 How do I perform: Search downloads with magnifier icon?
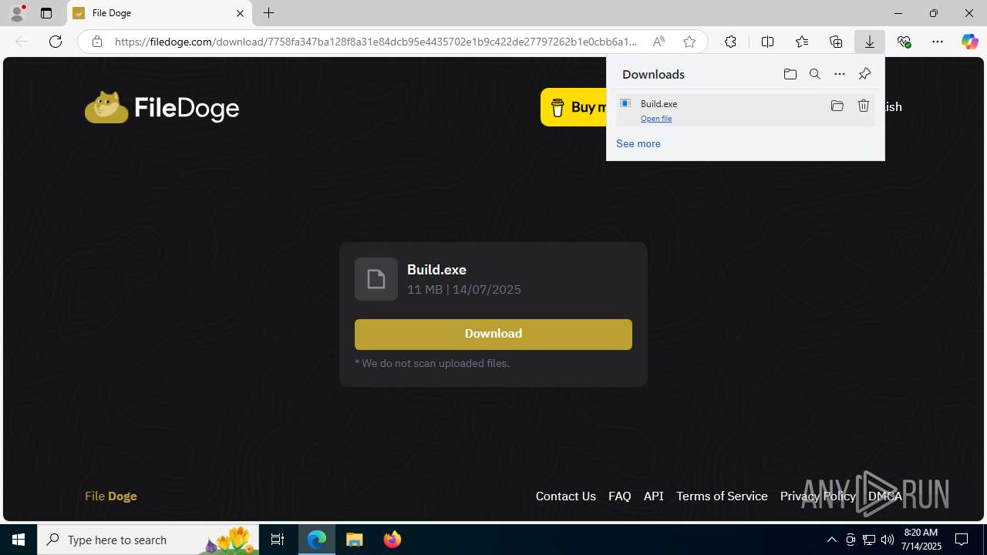[815, 74]
